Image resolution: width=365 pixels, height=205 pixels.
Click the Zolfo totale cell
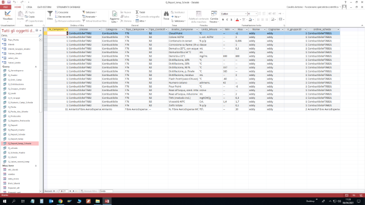183,106
